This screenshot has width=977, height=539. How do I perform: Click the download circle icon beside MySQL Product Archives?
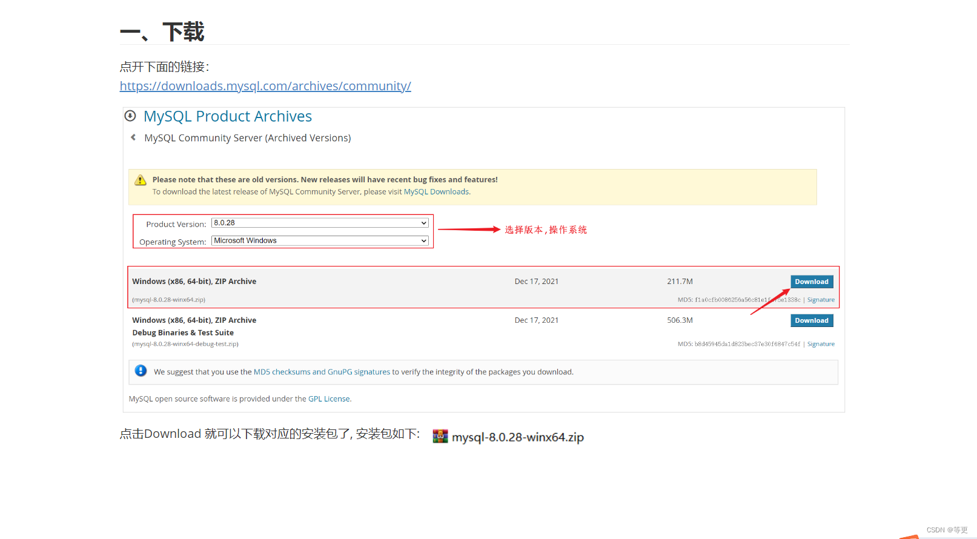pos(130,116)
